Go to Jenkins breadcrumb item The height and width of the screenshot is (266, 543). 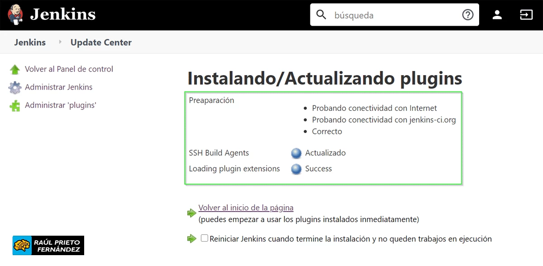point(30,43)
